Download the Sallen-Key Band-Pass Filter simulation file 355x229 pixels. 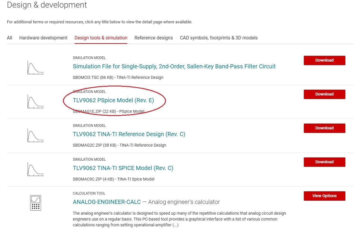(325, 60)
